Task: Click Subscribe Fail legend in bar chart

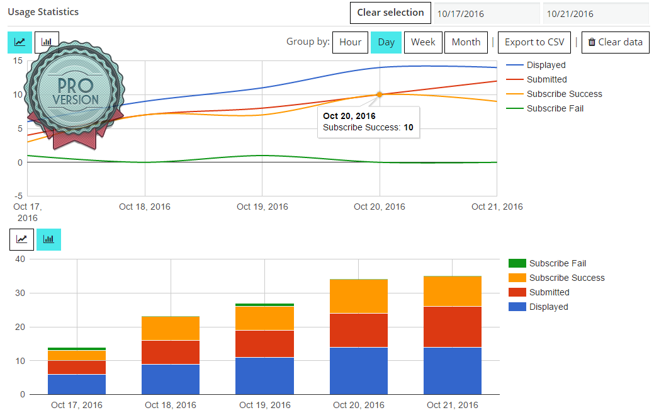Action: pyautogui.click(x=557, y=263)
